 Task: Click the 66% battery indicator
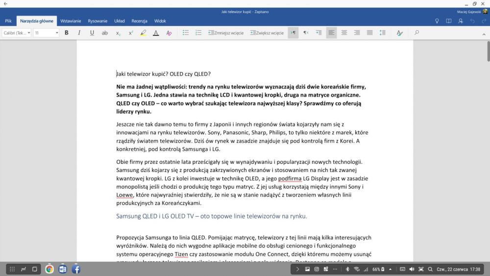click(378, 269)
